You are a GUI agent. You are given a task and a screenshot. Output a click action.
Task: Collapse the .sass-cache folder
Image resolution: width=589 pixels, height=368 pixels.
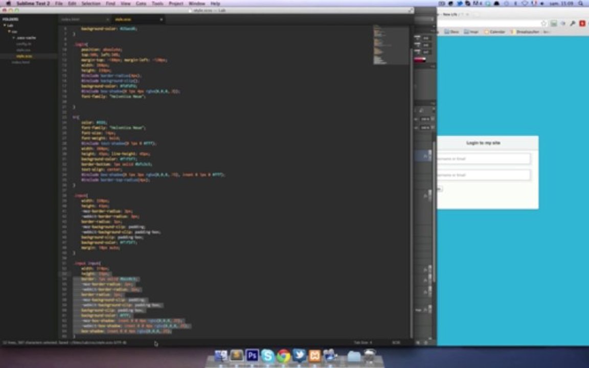pyautogui.click(x=14, y=38)
